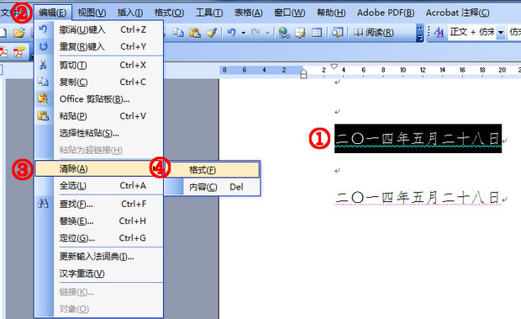Click the Repeat icon beside 重复(R)键入
Screen dimensions: 521x319
pyautogui.click(x=43, y=46)
